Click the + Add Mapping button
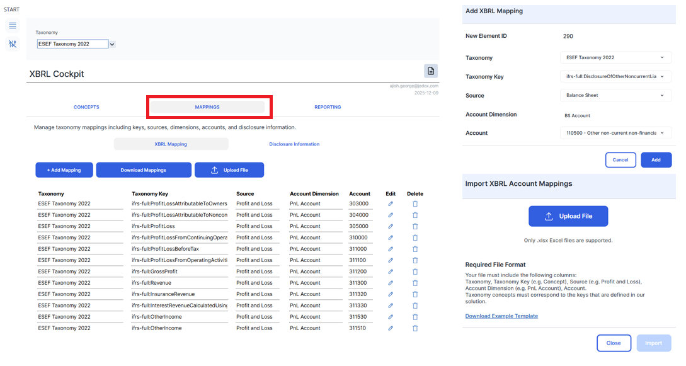The image size is (686, 366). tap(64, 170)
